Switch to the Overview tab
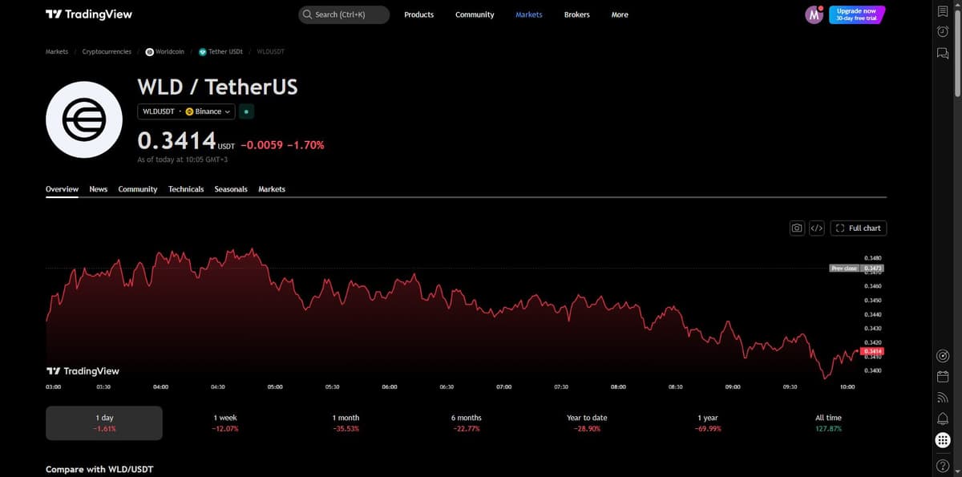 click(62, 189)
